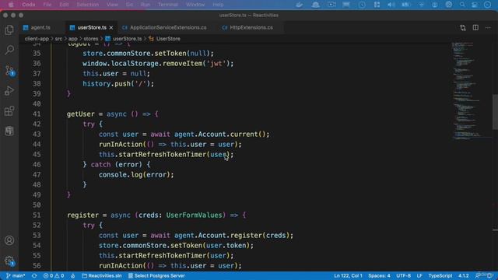Close the userStore.ts tab

pyautogui.click(x=111, y=28)
